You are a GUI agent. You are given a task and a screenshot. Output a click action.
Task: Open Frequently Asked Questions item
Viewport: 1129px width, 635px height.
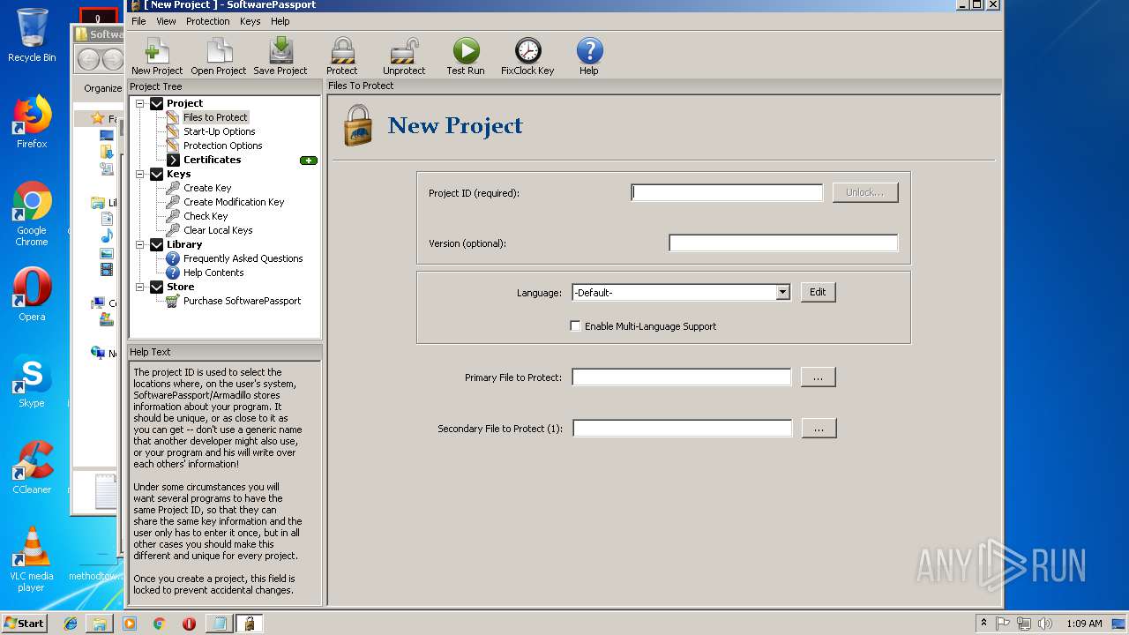(x=243, y=258)
